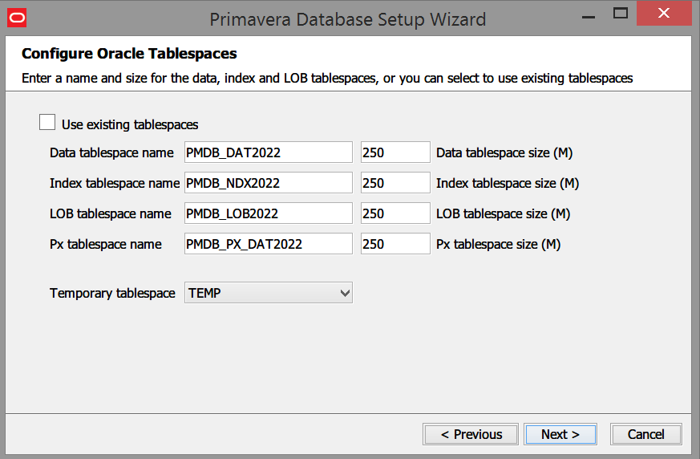
Task: Go back with the Previous button
Action: click(471, 434)
